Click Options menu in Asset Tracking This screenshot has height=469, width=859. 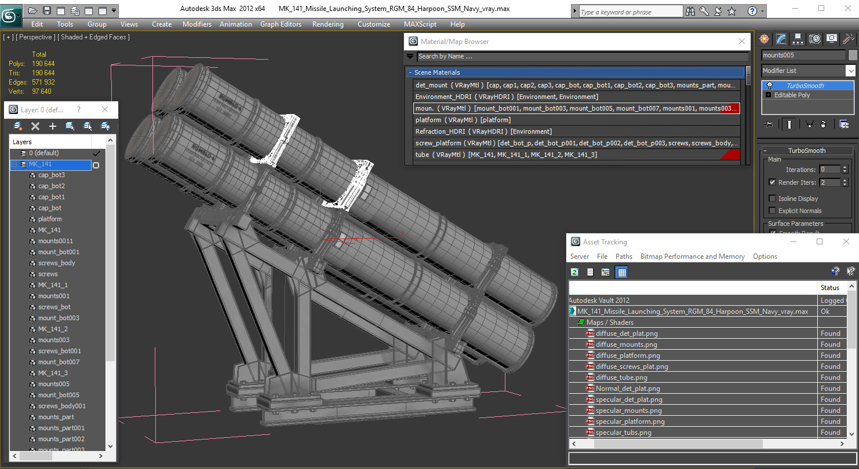coord(765,257)
